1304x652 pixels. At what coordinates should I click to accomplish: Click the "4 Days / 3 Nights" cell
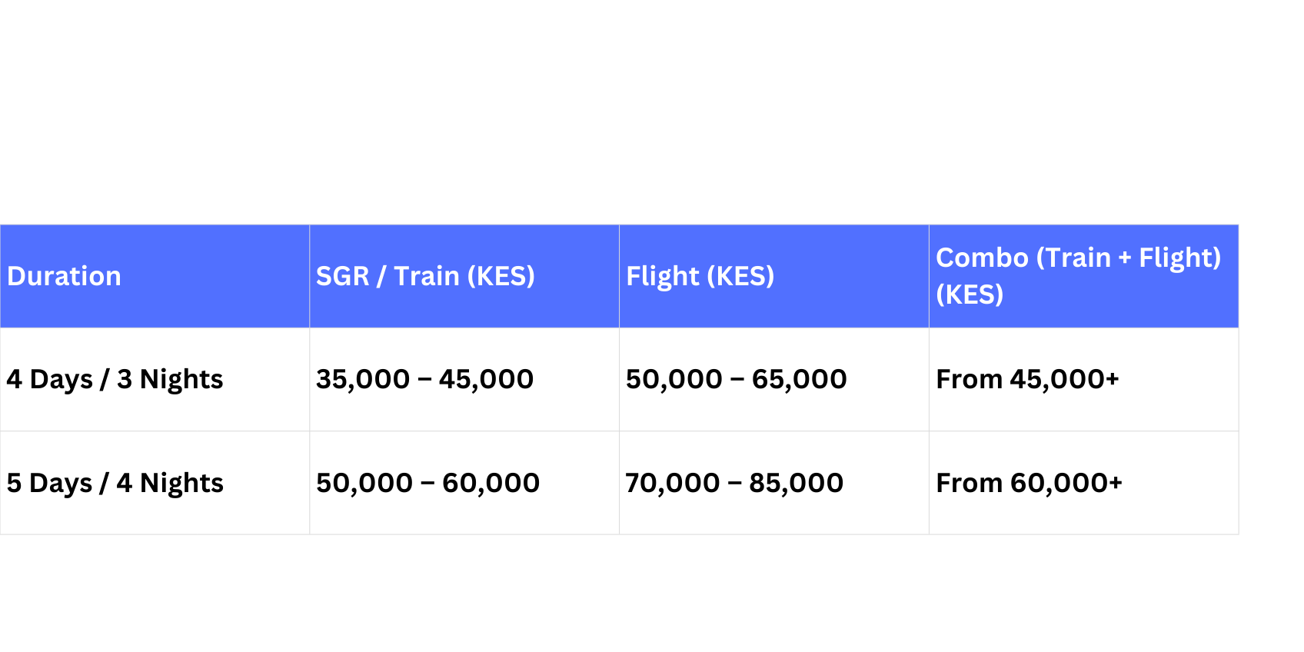pyautogui.click(x=115, y=379)
